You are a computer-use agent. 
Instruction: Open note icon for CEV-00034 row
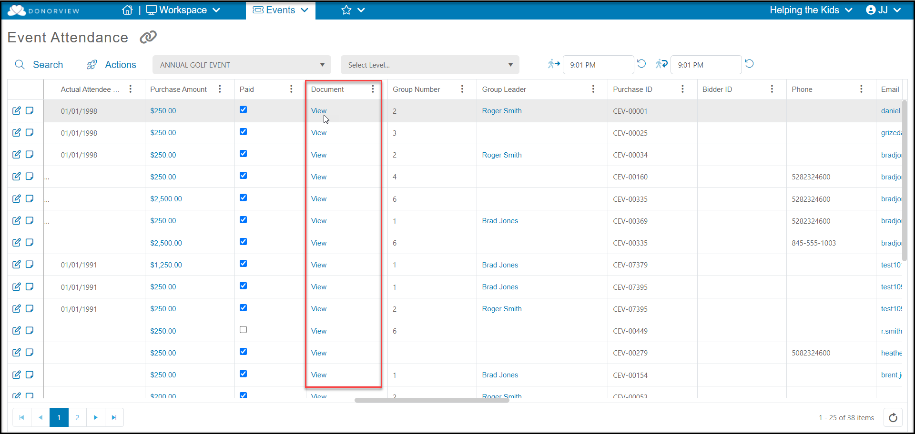pyautogui.click(x=30, y=154)
